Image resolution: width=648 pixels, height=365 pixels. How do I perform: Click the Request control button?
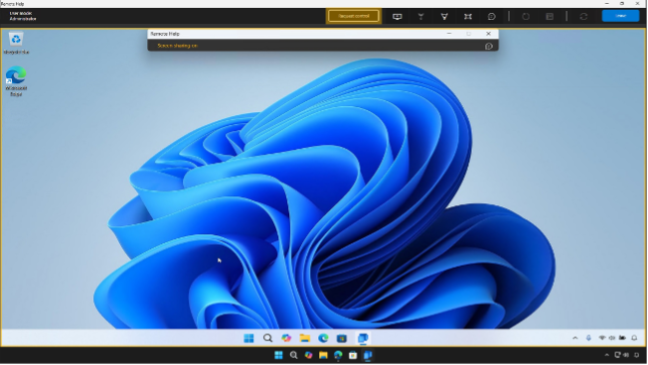[x=354, y=16]
